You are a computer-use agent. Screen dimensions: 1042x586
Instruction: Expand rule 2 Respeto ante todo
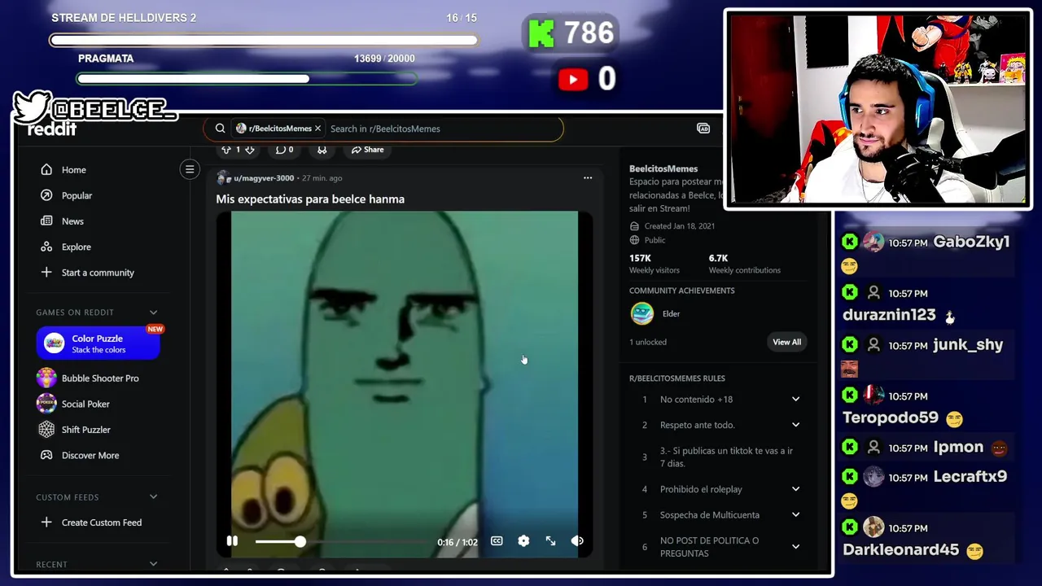click(795, 425)
